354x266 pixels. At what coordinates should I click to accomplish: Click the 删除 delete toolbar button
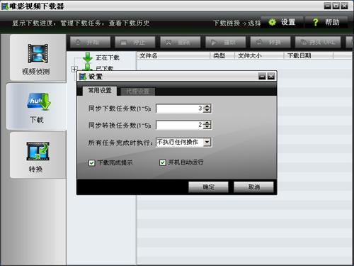click(x=181, y=43)
